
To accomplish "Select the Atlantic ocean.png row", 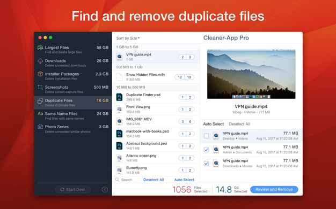I will tap(156, 158).
